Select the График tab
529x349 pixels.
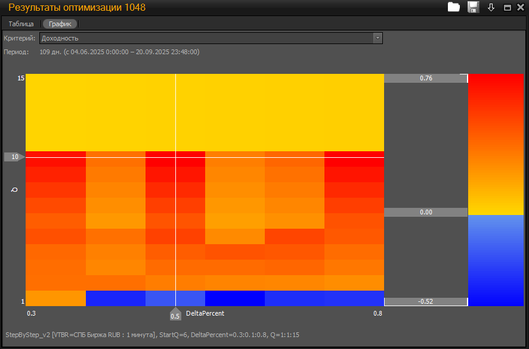tap(60, 24)
